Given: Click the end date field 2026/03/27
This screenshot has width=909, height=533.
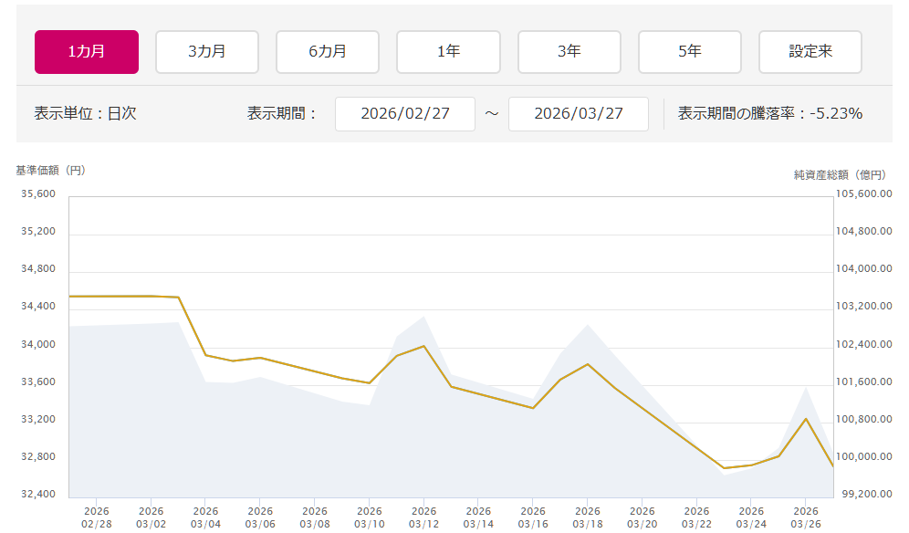Looking at the screenshot, I should pyautogui.click(x=579, y=114).
